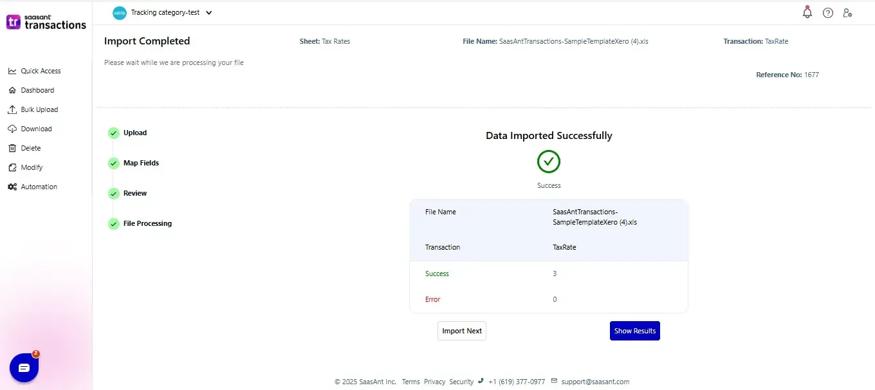This screenshot has height=390, width=875.
Task: Click the Dashboard home icon
Action: [12, 90]
